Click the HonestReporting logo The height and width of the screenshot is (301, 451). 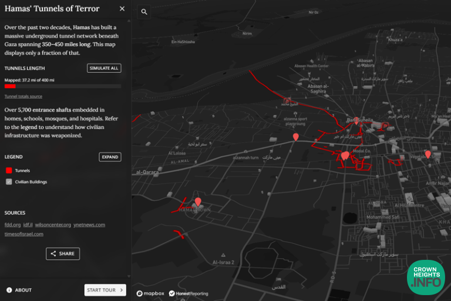pyautogui.click(x=188, y=293)
